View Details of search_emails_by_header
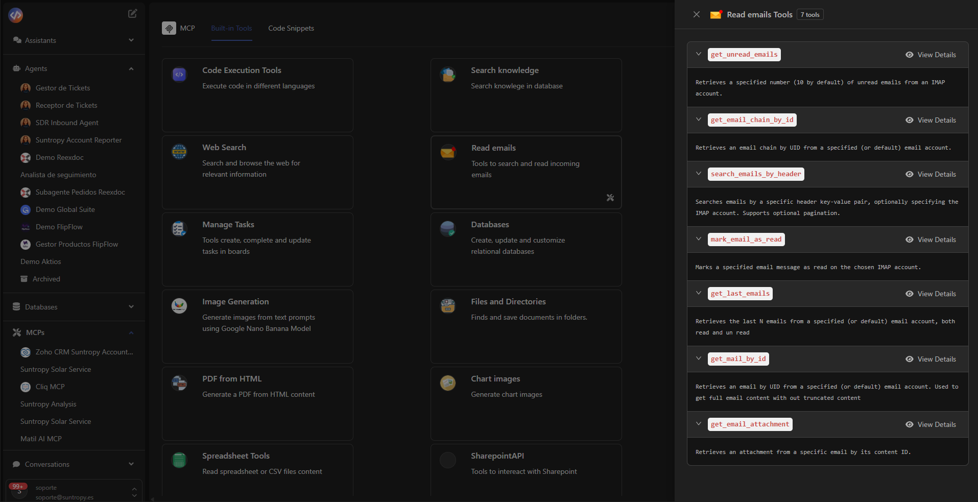 click(x=931, y=174)
